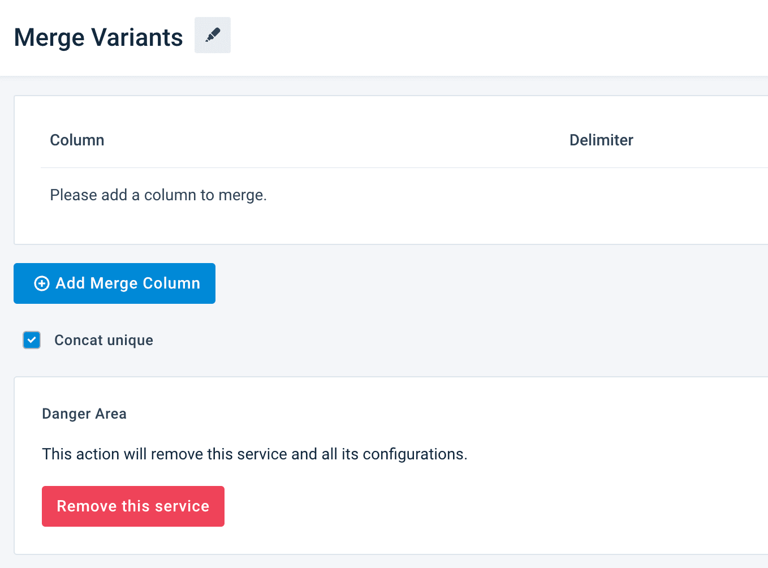Click the white checkmark in the blue checkbox
This screenshot has height=568, width=768.
click(x=32, y=340)
